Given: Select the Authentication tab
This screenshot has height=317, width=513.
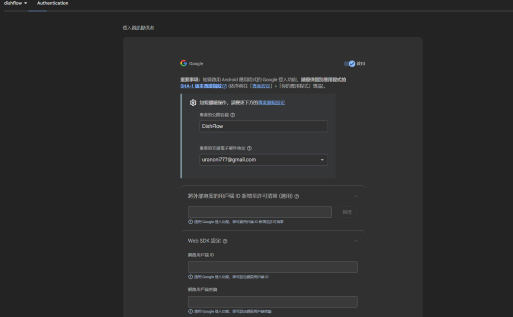Looking at the screenshot, I should [x=52, y=3].
